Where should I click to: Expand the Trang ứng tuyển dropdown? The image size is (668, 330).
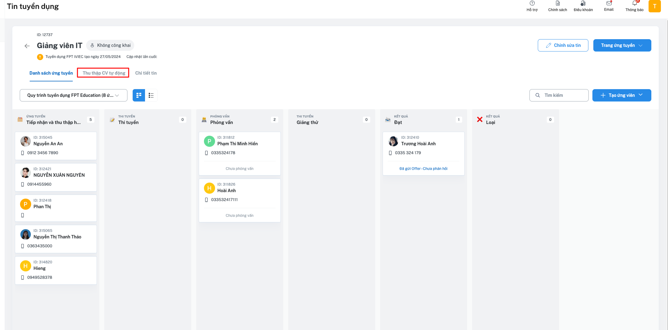click(622, 45)
